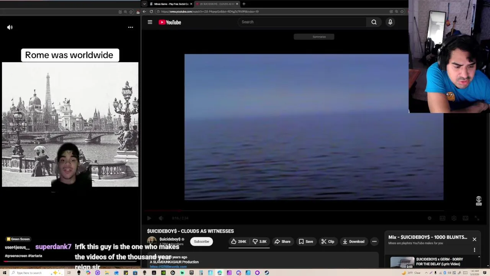Open the Mix playlist three-dot menu
The height and width of the screenshot is (276, 490).
pyautogui.click(x=474, y=250)
